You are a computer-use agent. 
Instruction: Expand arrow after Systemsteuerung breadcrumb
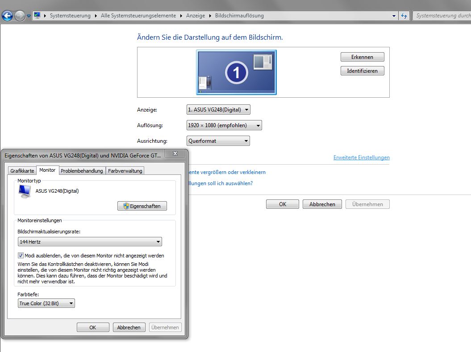pyautogui.click(x=96, y=16)
